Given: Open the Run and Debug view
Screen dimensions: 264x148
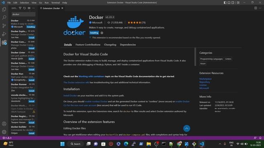Looking at the screenshot, I should (x=4, y=34).
